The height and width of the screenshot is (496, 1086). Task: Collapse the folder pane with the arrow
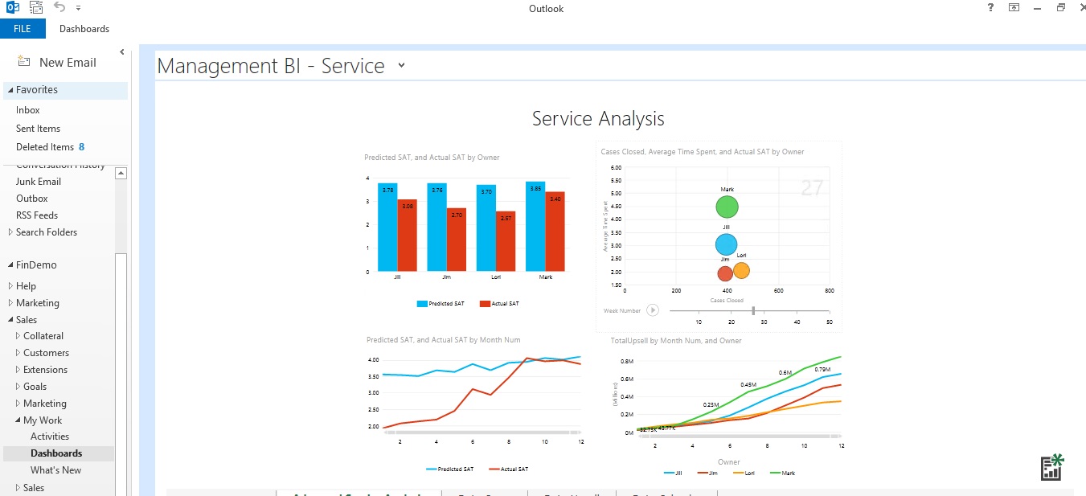pyautogui.click(x=122, y=52)
